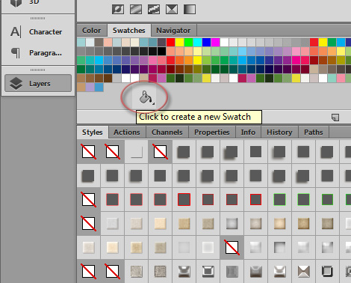Select the Swatches tab
Viewport: 351px width, 283px height.
(129, 31)
